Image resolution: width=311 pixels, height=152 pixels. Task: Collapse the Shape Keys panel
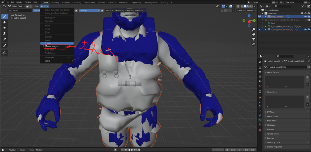287,92
